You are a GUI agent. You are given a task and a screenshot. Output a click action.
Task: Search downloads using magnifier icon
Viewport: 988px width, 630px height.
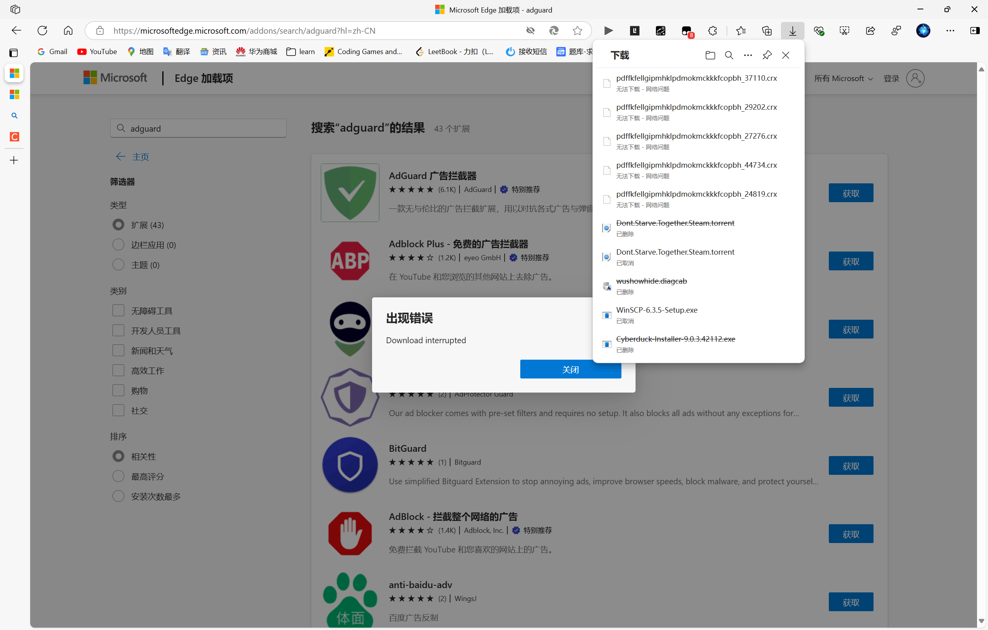(729, 55)
